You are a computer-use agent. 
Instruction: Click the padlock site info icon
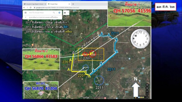click(x=34, y=8)
